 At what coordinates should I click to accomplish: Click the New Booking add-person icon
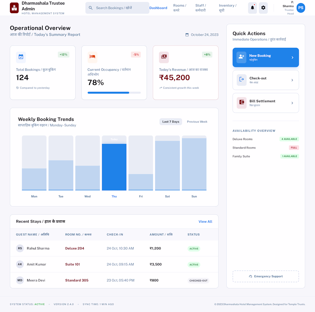coord(241,57)
